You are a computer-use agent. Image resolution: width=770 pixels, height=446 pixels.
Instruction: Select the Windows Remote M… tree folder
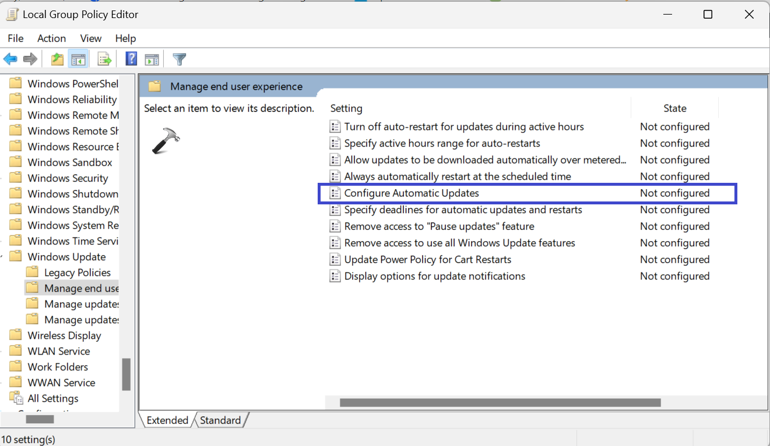[73, 115]
